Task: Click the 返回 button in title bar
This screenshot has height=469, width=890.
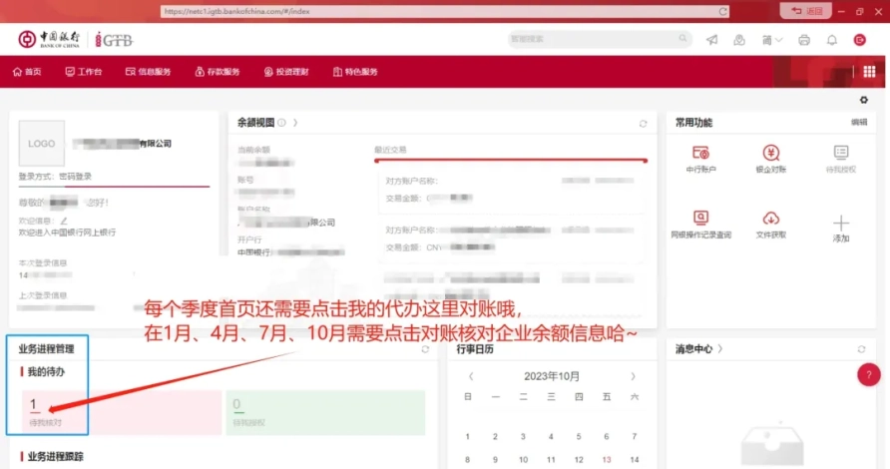Action: coord(805,11)
